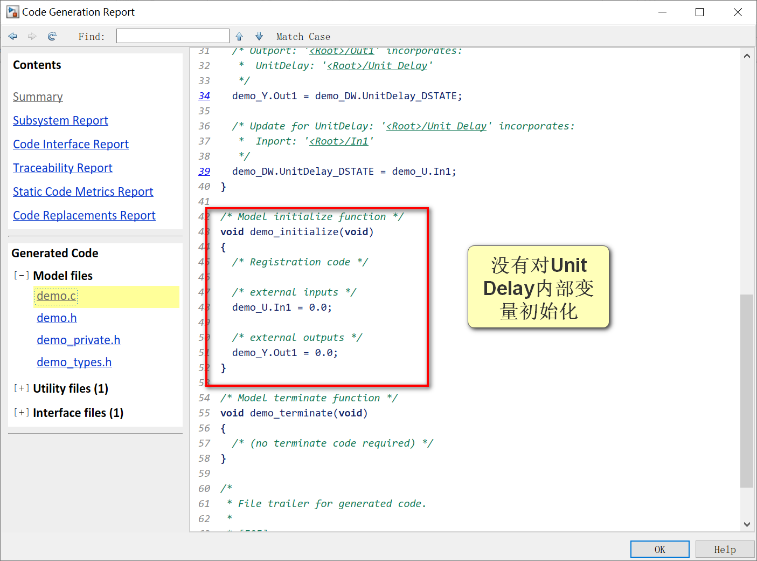757x561 pixels.
Task: Follow <Root>/Unit Delay link on line 32
Action: (377, 66)
